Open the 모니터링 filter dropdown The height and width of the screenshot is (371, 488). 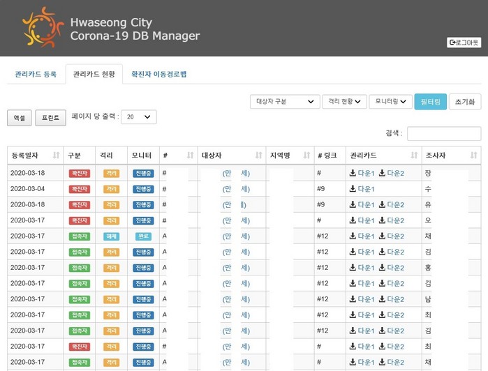click(x=390, y=102)
